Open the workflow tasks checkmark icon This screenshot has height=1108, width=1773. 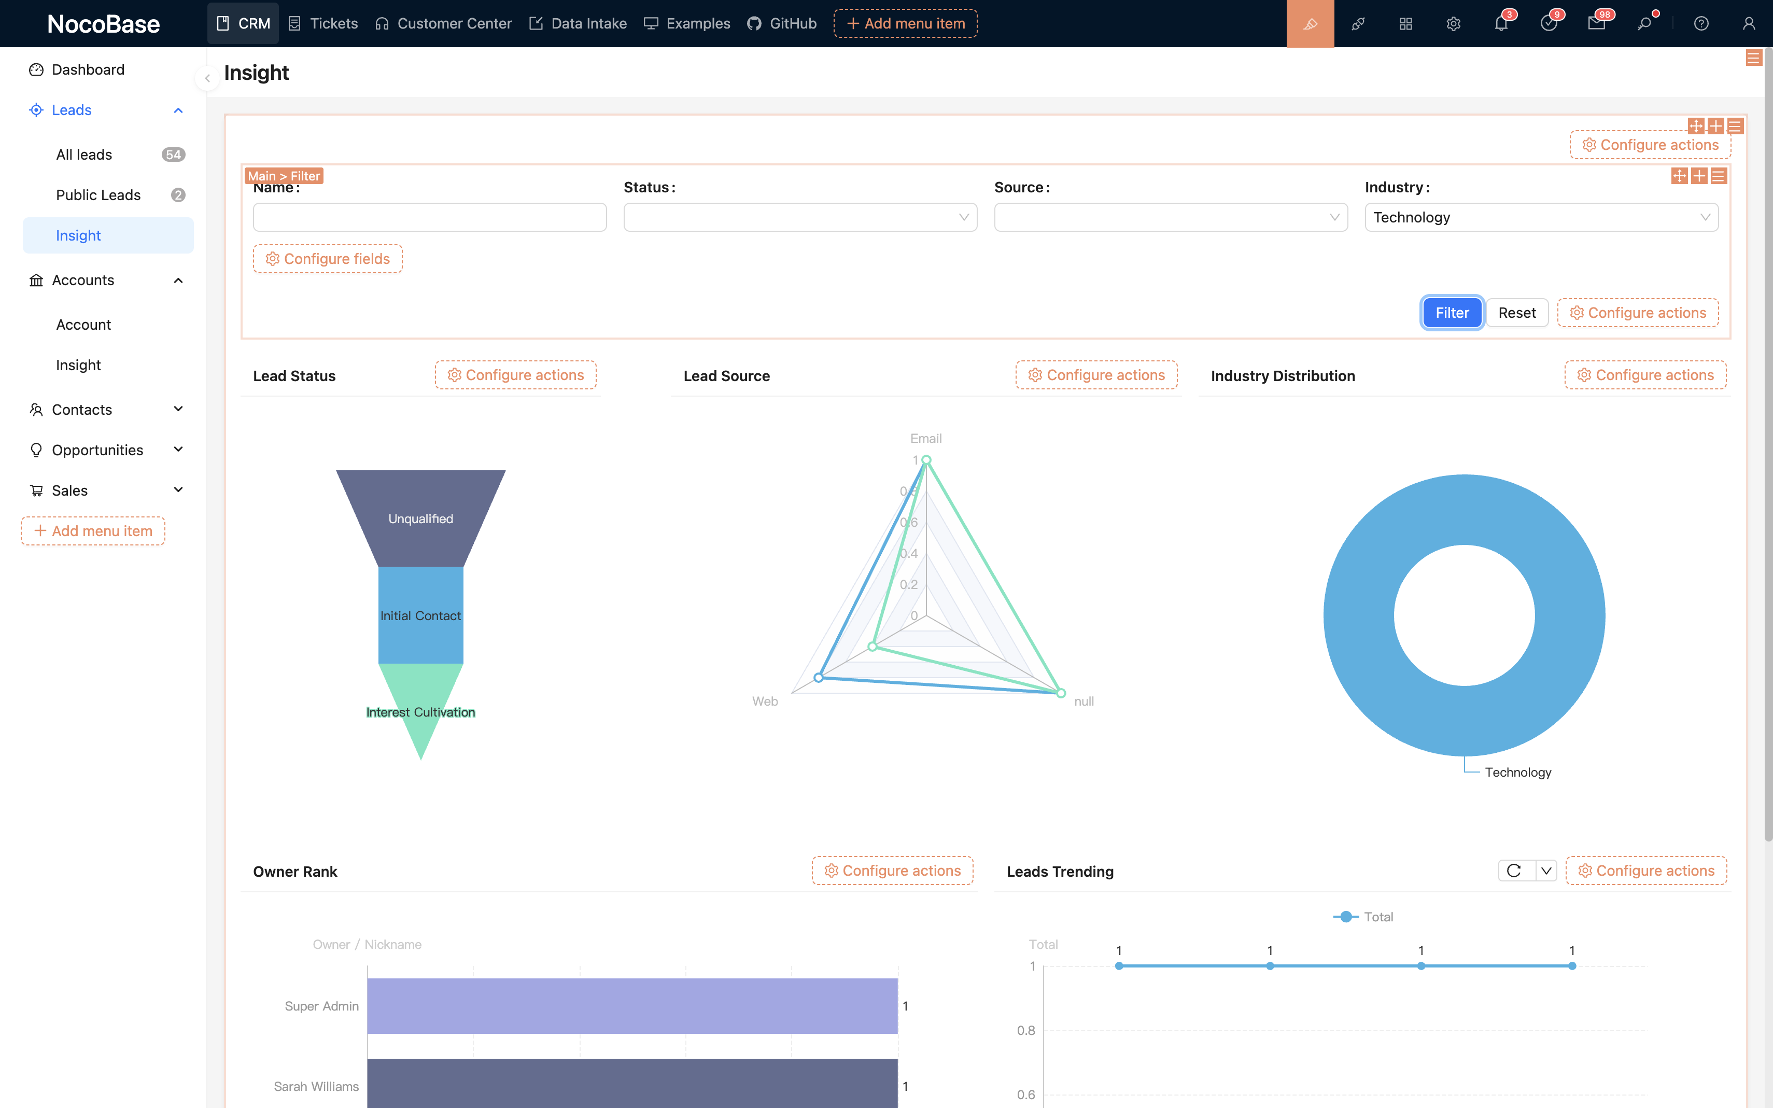tap(1548, 23)
